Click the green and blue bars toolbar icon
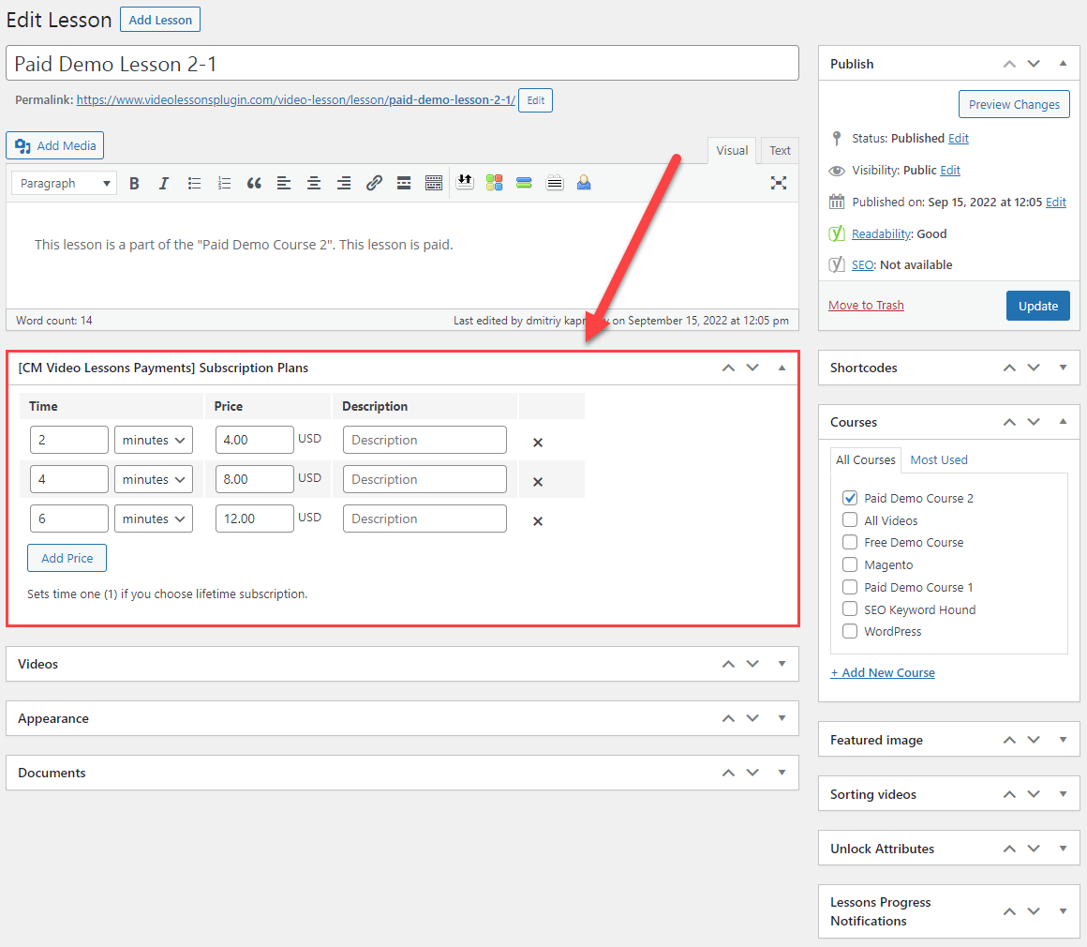This screenshot has height=947, width=1087. click(x=524, y=183)
